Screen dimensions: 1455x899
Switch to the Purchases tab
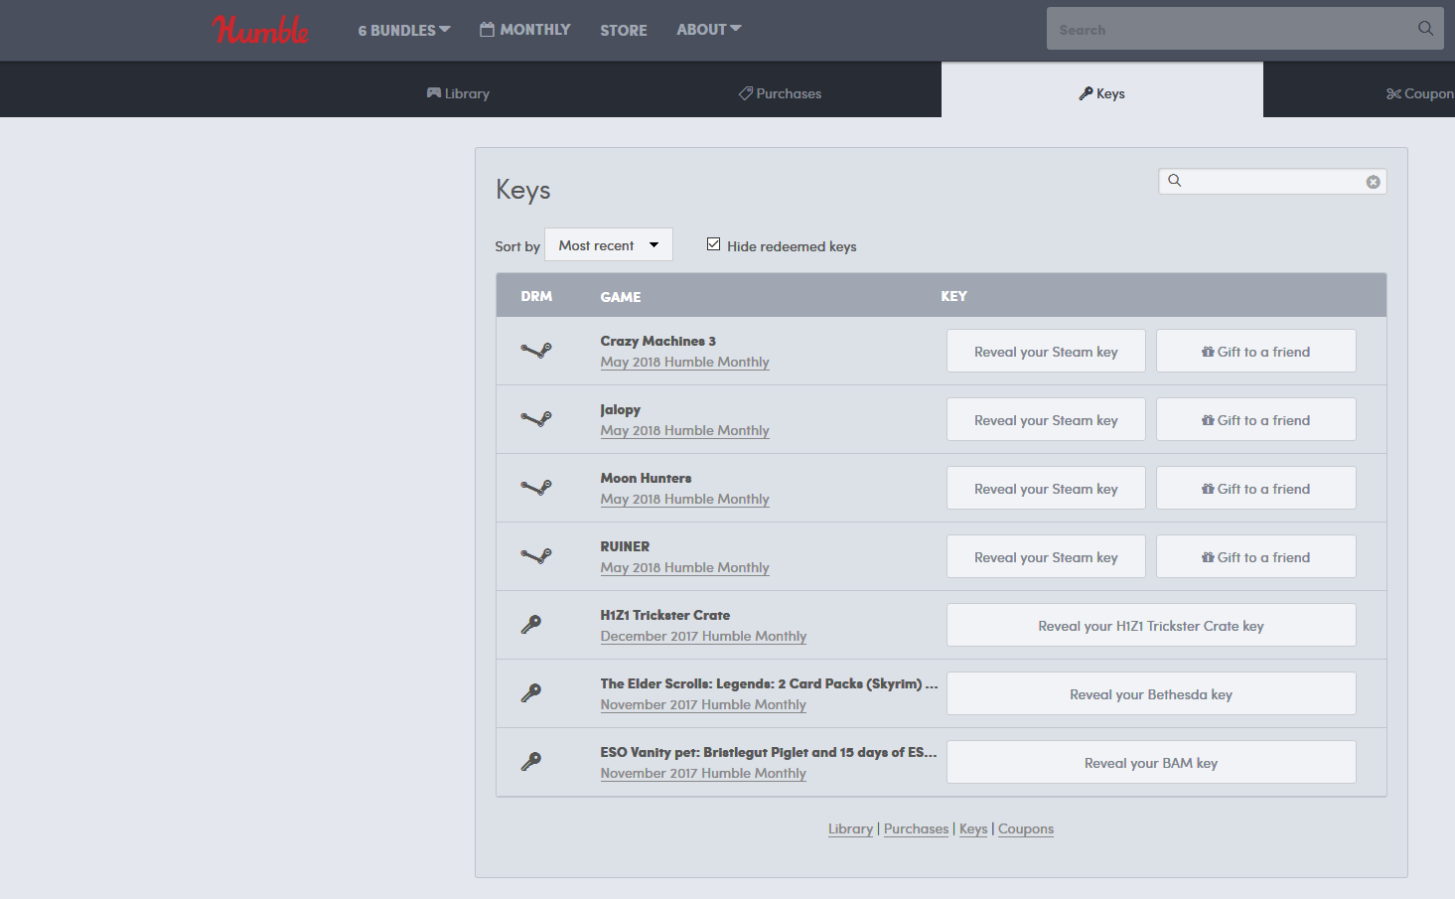(780, 93)
